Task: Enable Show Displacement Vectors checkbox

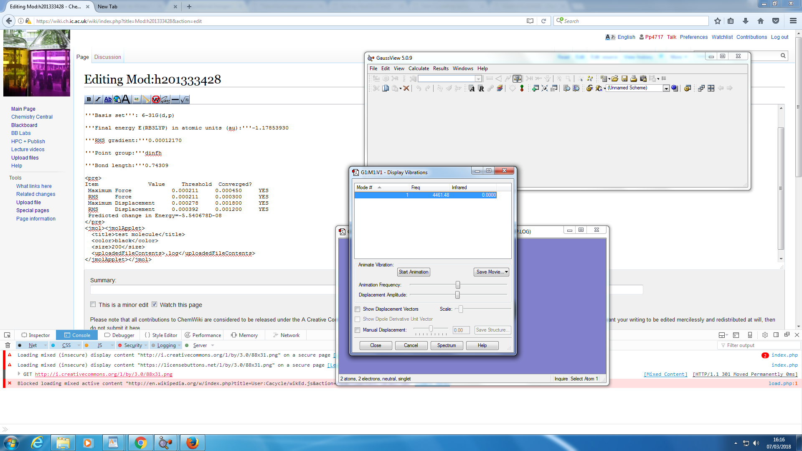Action: pos(358,309)
